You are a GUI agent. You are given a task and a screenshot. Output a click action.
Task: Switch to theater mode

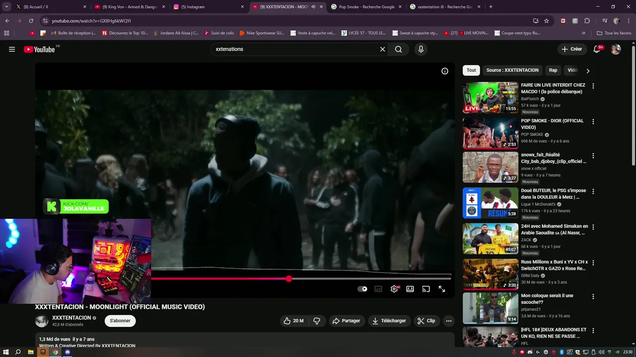(410, 289)
